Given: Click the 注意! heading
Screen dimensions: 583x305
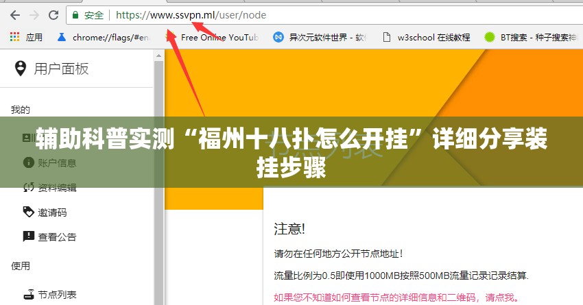Looking at the screenshot, I should point(289,229).
